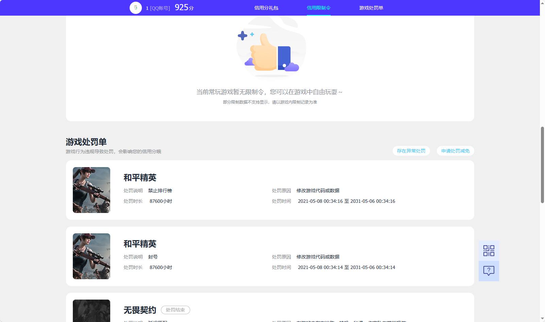The height and width of the screenshot is (322, 545).
Task: Click 申请处罚减免 button
Action: pos(456,151)
